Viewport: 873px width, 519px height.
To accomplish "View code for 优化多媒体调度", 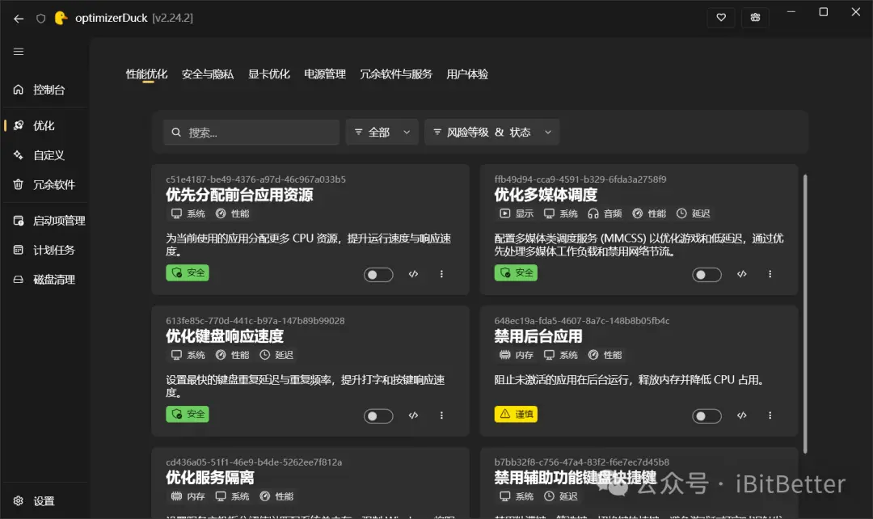I will tap(741, 274).
